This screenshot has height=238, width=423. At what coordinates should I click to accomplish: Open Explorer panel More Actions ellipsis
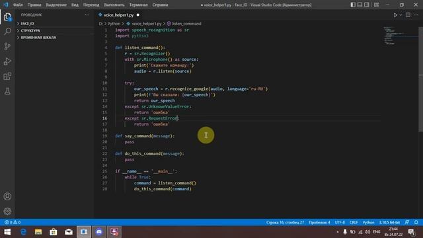(x=87, y=15)
